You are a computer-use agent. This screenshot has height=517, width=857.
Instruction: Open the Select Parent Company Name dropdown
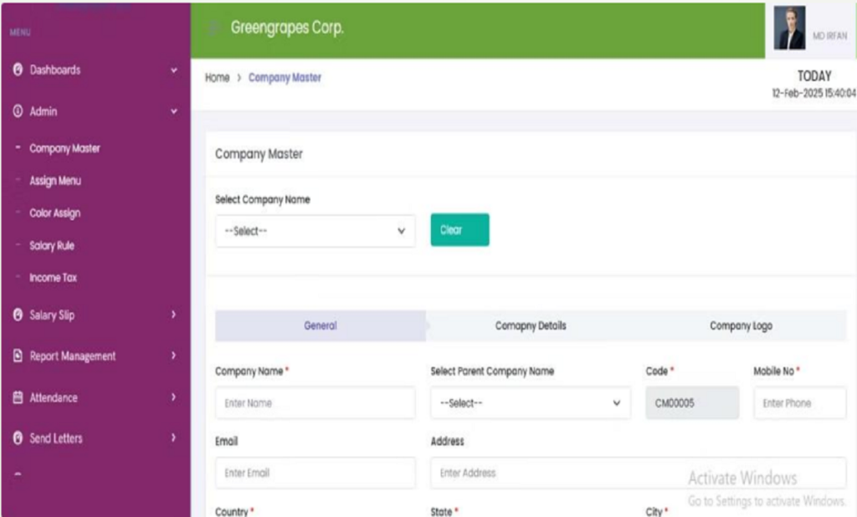click(x=530, y=403)
